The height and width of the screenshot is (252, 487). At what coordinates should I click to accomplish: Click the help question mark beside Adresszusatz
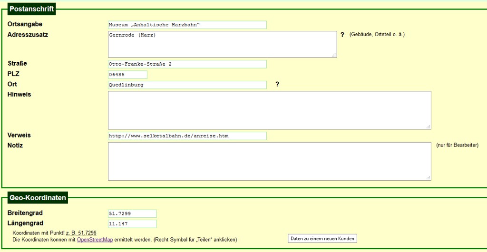(342, 35)
